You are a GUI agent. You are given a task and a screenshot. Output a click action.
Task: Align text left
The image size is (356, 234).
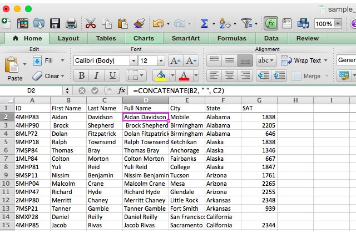[214, 75]
